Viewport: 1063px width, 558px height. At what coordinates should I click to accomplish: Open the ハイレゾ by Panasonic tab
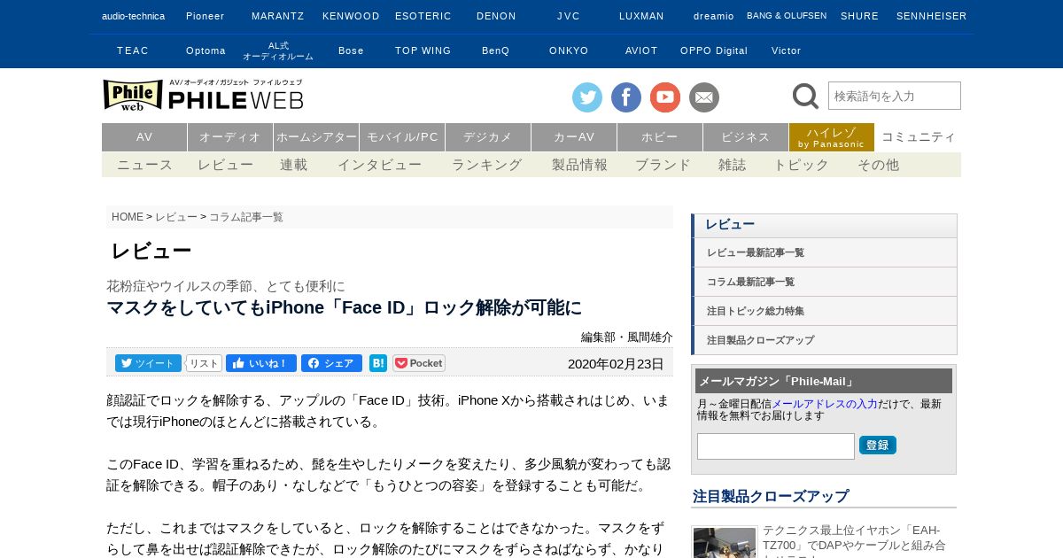coord(832,137)
